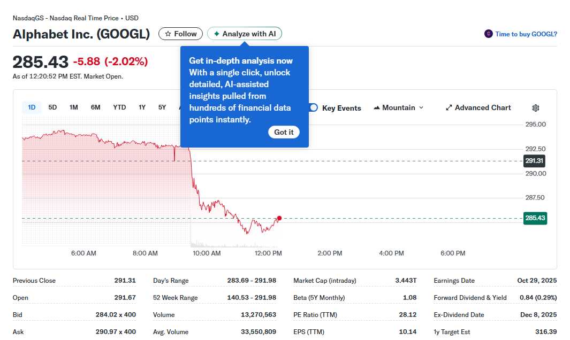Click the Mountain chart style icon
Image resolution: width=570 pixels, height=340 pixels.
[x=378, y=107]
